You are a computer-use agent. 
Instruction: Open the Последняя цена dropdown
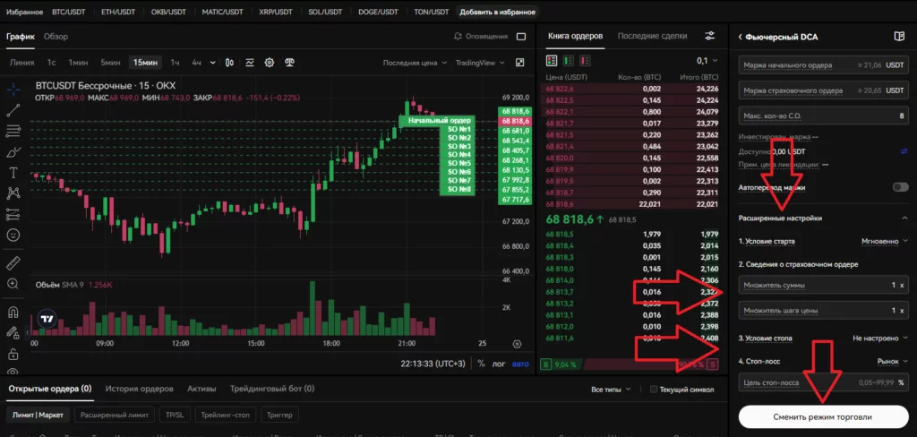pos(414,63)
